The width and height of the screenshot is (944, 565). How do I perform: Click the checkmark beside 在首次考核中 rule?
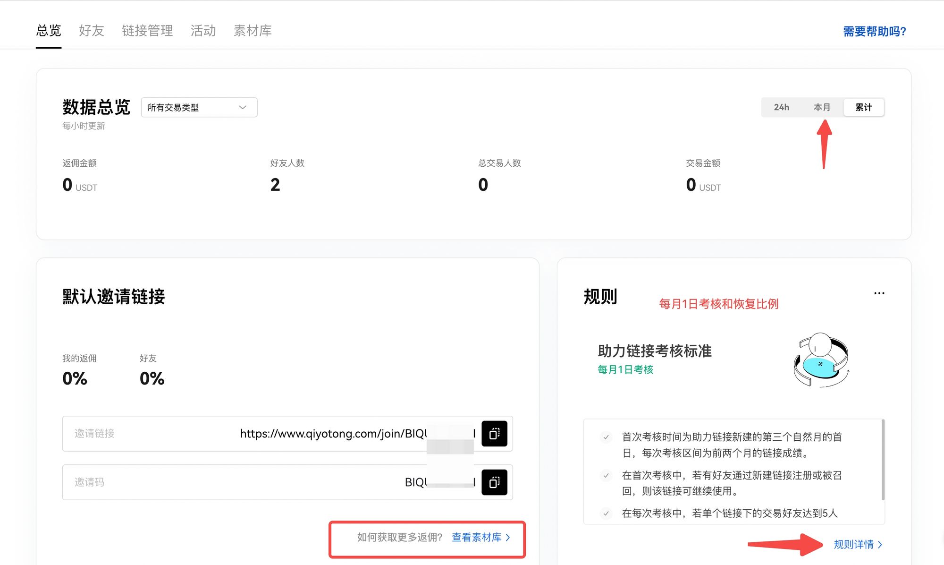(606, 476)
